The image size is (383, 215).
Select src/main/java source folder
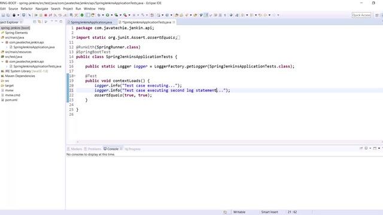(x=14, y=38)
